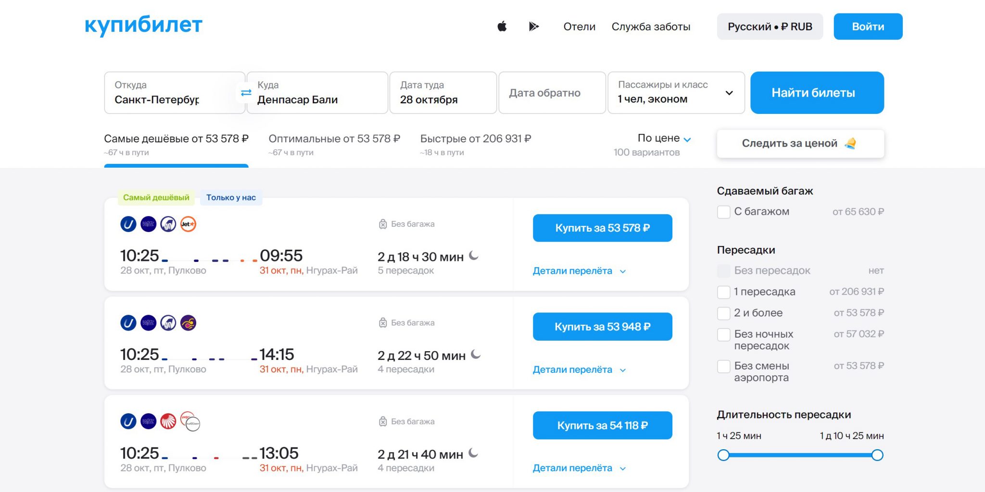
Task: Check the '1 пересадка' filter
Action: click(724, 292)
